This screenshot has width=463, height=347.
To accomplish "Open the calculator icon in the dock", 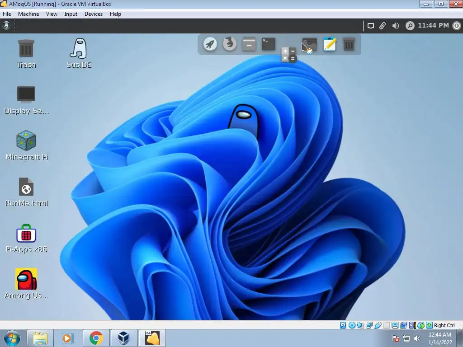I will [x=288, y=55].
